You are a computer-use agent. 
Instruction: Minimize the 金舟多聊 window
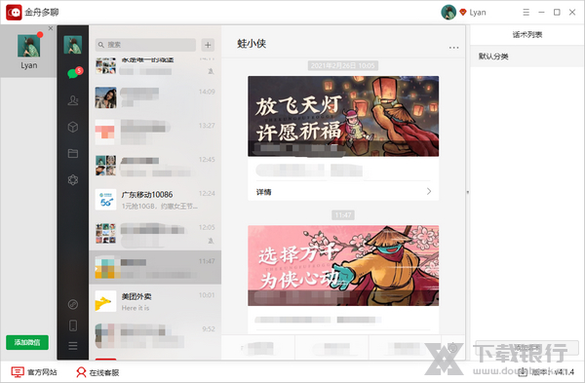click(541, 13)
